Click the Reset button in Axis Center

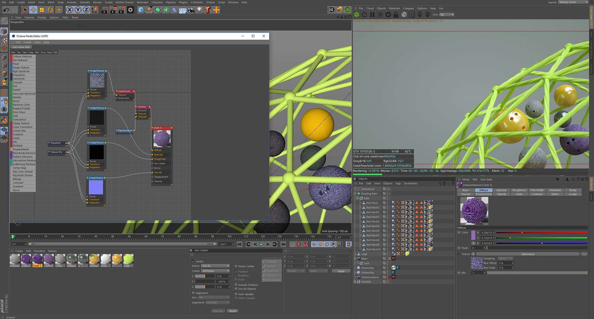pyautogui.click(x=233, y=311)
